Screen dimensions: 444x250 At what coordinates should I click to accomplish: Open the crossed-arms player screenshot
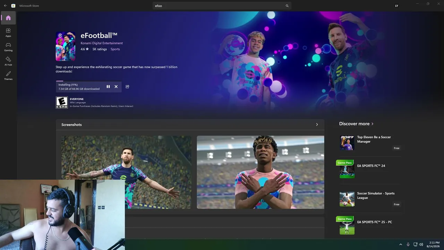(x=261, y=172)
